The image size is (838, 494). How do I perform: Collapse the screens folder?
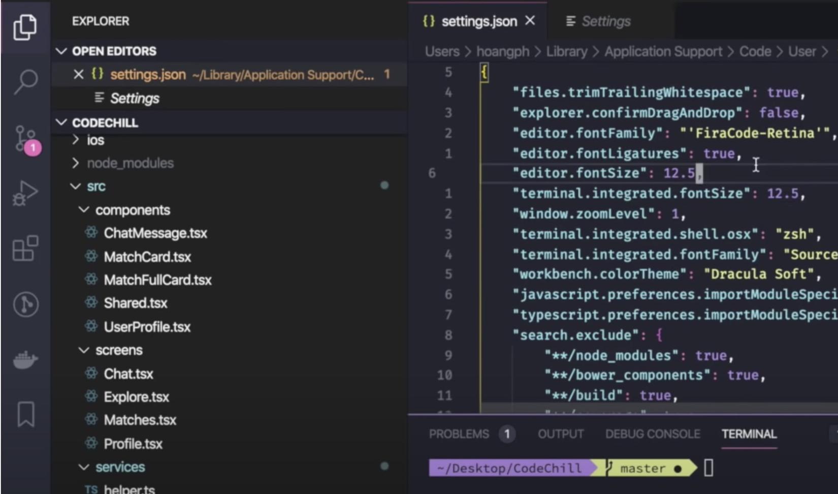point(84,350)
